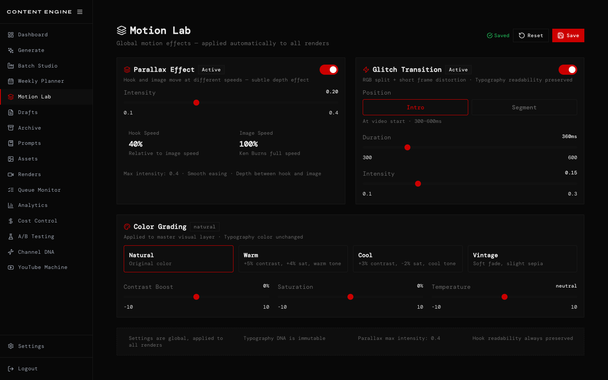Choose the Vintage color grading preset
This screenshot has width=608, height=380.
[x=522, y=258]
